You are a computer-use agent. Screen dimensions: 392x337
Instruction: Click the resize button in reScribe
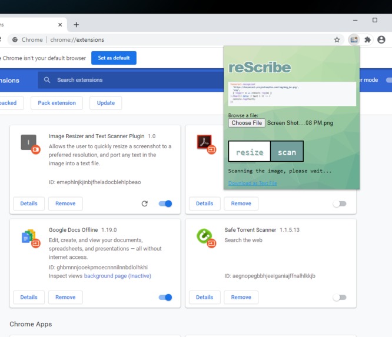pos(250,151)
